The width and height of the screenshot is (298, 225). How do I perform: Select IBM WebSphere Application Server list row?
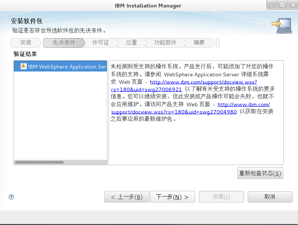click(60, 66)
